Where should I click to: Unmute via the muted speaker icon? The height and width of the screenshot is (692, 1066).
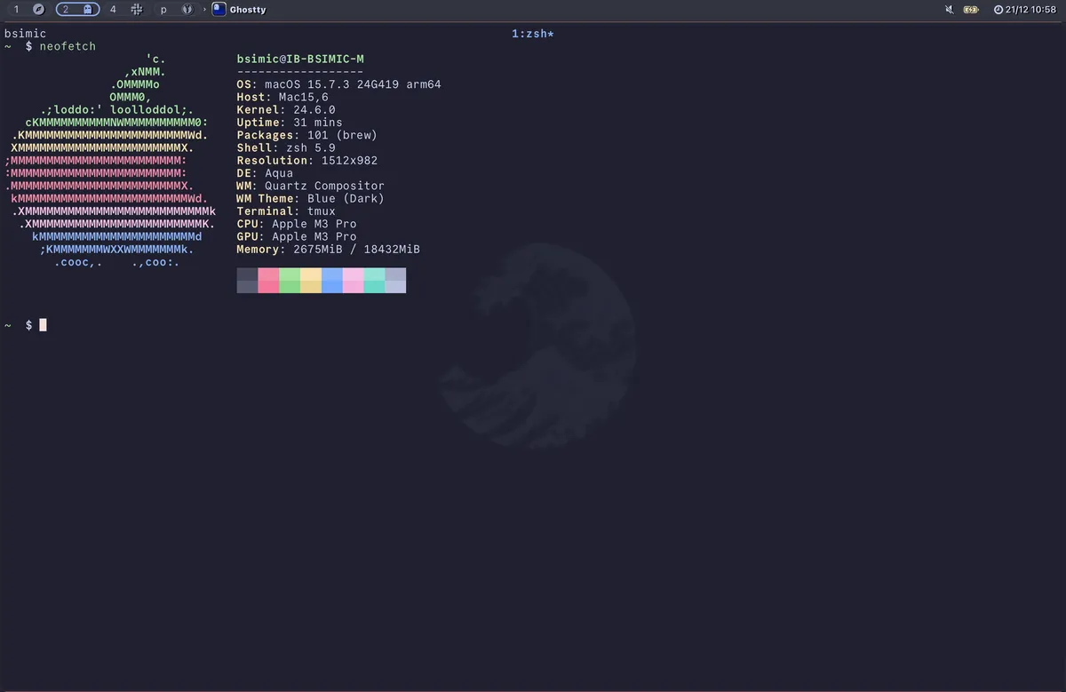tap(950, 10)
